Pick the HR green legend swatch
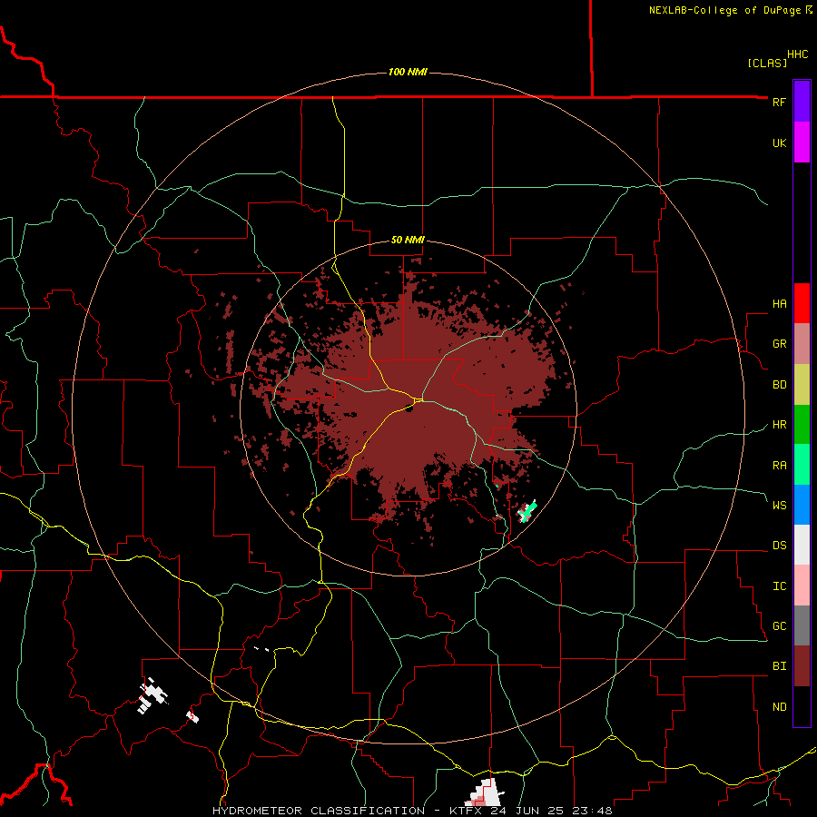The height and width of the screenshot is (817, 817). pyautogui.click(x=802, y=424)
